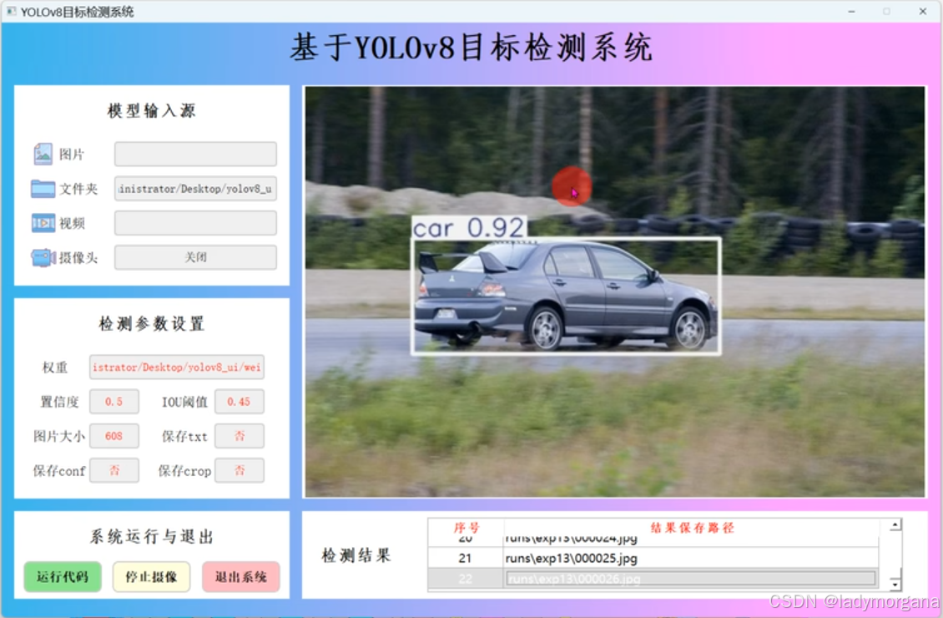
Task: Click the 停止摄像 stop camera button
Action: click(x=150, y=576)
